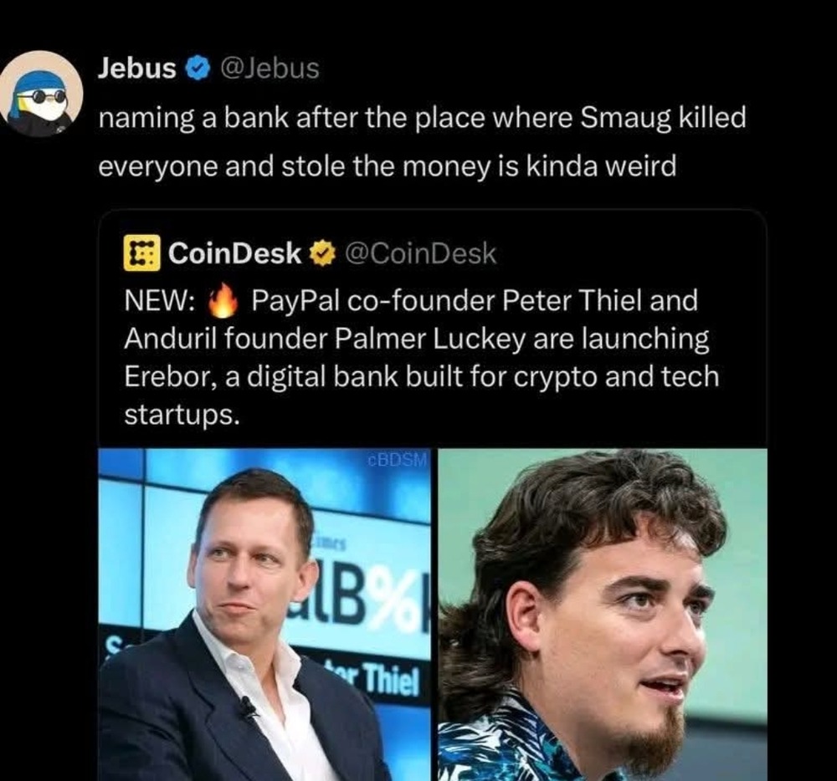Click the blue verified badge beside Jebus
Image resolution: width=837 pixels, height=781 pixels.
pyautogui.click(x=197, y=69)
